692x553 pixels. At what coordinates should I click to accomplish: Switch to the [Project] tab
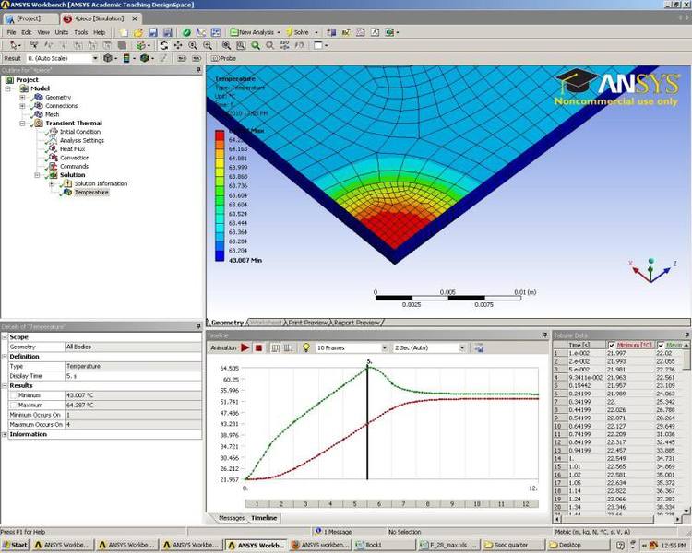(x=30, y=19)
